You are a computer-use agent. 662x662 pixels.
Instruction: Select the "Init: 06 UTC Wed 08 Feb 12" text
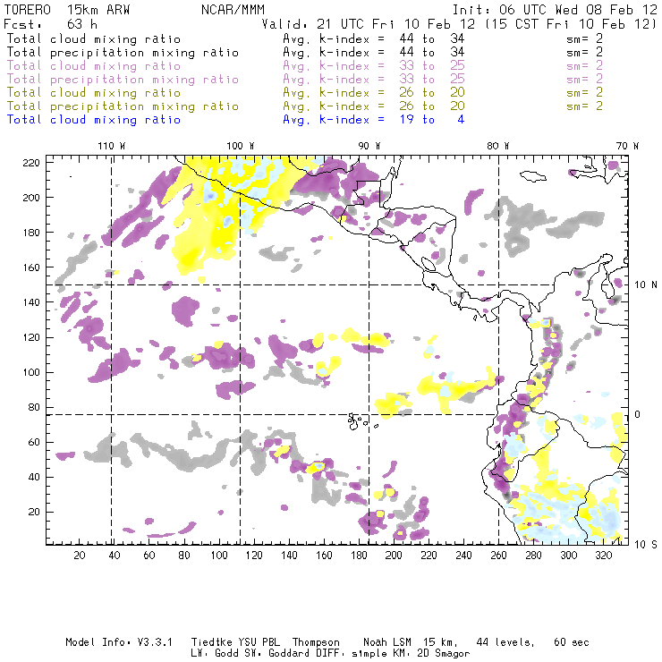click(x=555, y=10)
